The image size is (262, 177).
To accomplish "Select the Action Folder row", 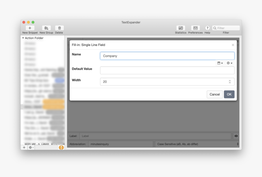I will [43, 38].
